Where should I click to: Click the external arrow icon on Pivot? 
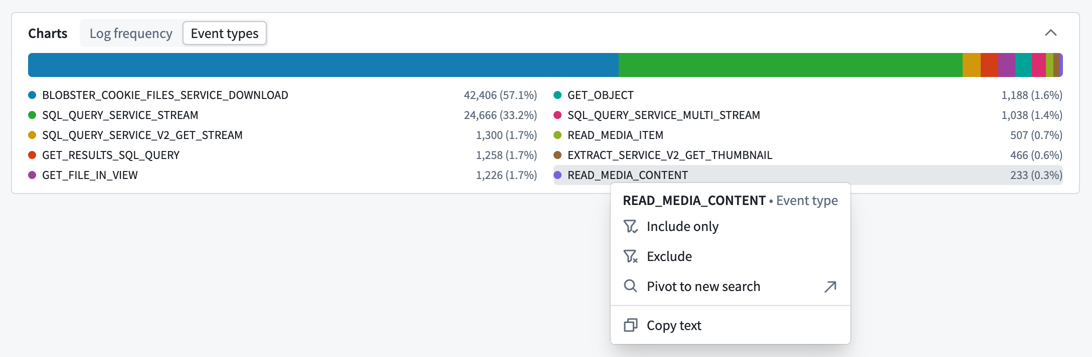click(x=830, y=286)
